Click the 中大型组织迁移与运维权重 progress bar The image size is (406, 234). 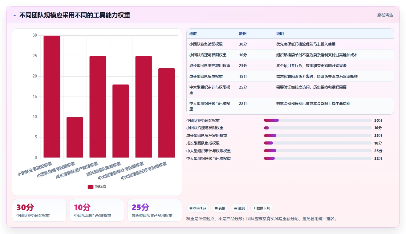tap(318, 158)
